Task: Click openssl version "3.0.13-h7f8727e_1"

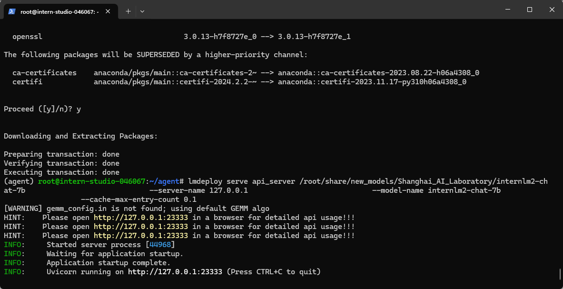Action: click(314, 37)
